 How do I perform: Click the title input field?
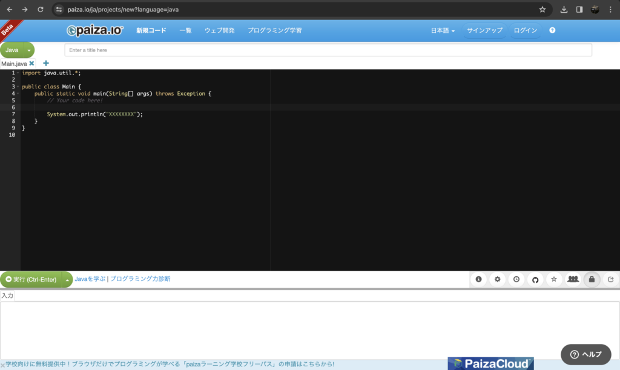[x=328, y=50]
